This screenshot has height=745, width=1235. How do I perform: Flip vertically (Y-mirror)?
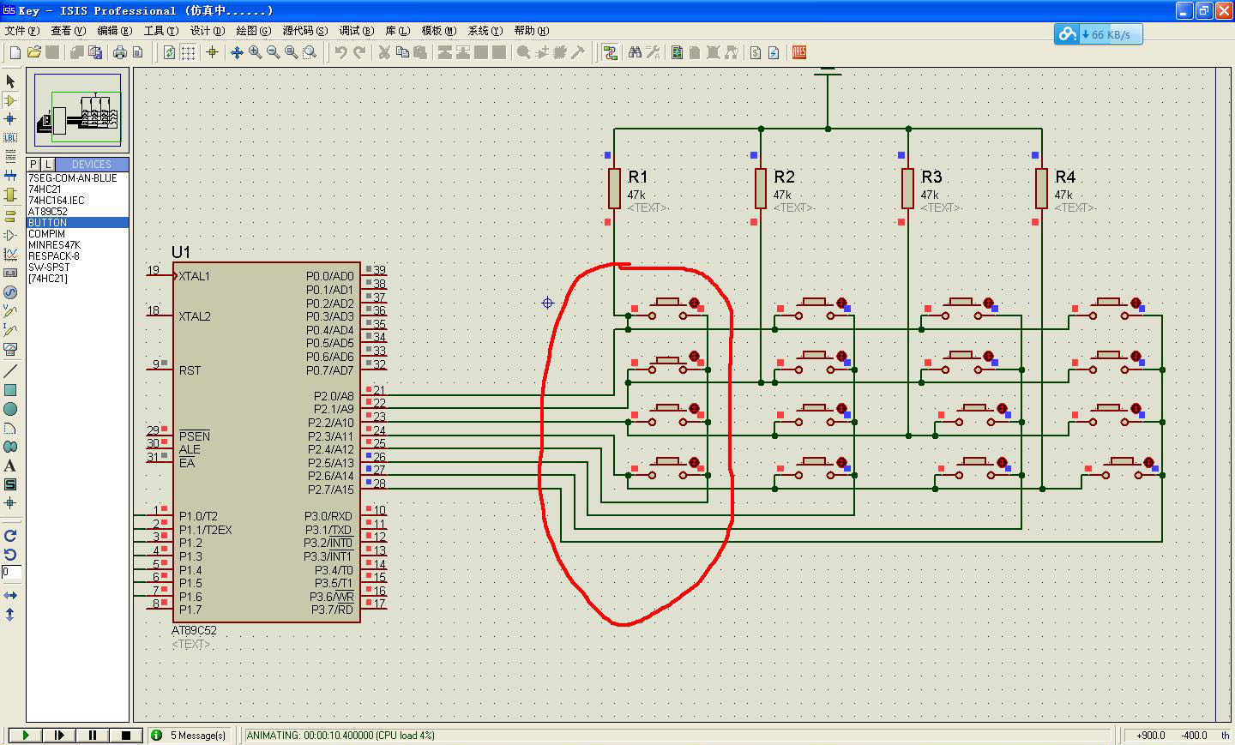10,614
